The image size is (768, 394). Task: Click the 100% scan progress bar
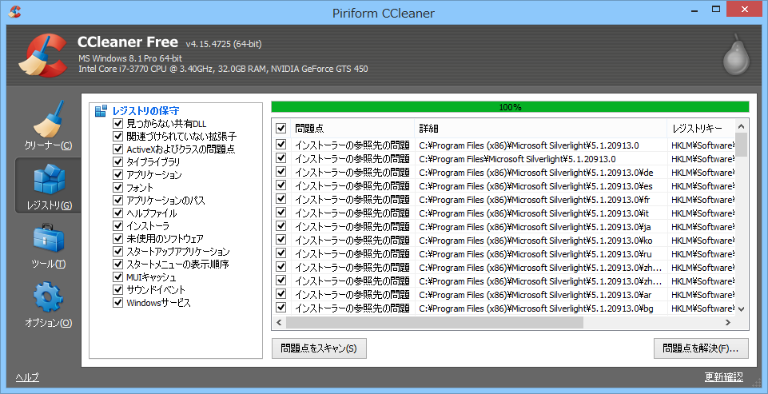pos(510,107)
